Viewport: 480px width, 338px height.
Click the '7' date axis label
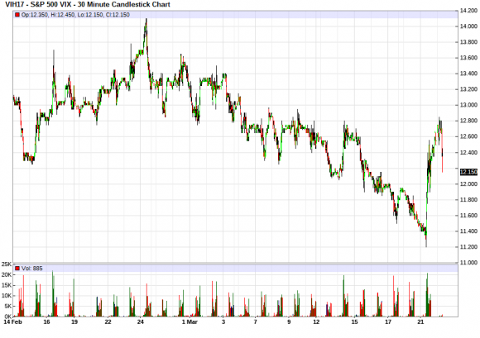point(255,322)
